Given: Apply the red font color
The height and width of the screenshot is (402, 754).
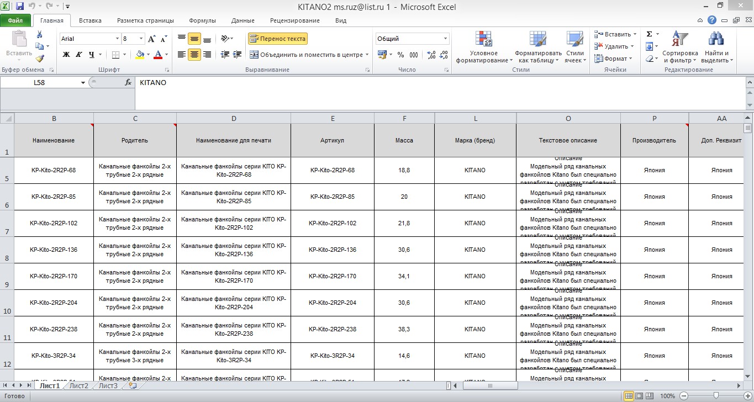Looking at the screenshot, I should (x=159, y=55).
